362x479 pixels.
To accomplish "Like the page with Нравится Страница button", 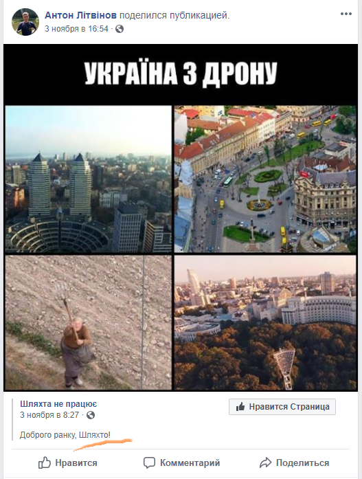I will point(282,407).
